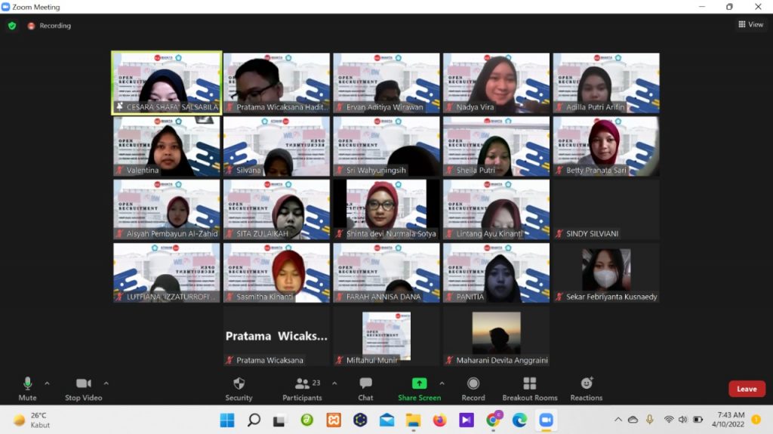
Task: Expand video options arrow beside Stop Video
Action: pyautogui.click(x=106, y=383)
